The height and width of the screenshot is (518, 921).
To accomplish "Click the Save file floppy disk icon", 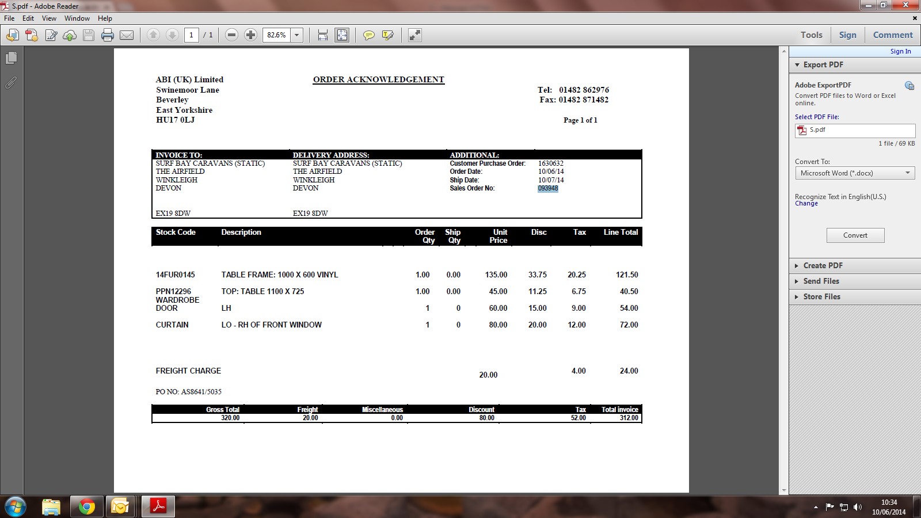I will point(89,35).
